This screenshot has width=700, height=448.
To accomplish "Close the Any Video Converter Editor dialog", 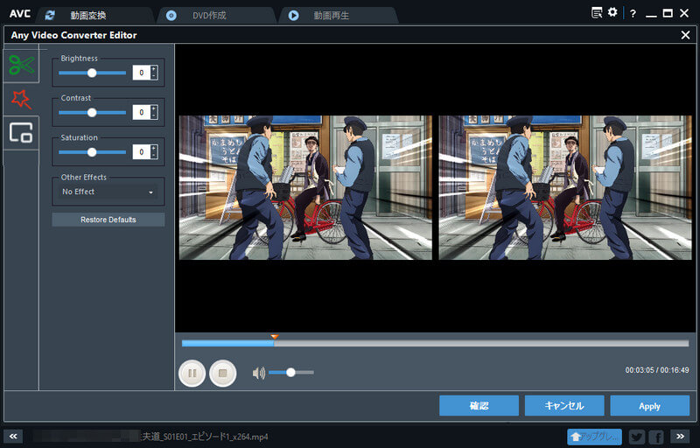I will pyautogui.click(x=685, y=35).
